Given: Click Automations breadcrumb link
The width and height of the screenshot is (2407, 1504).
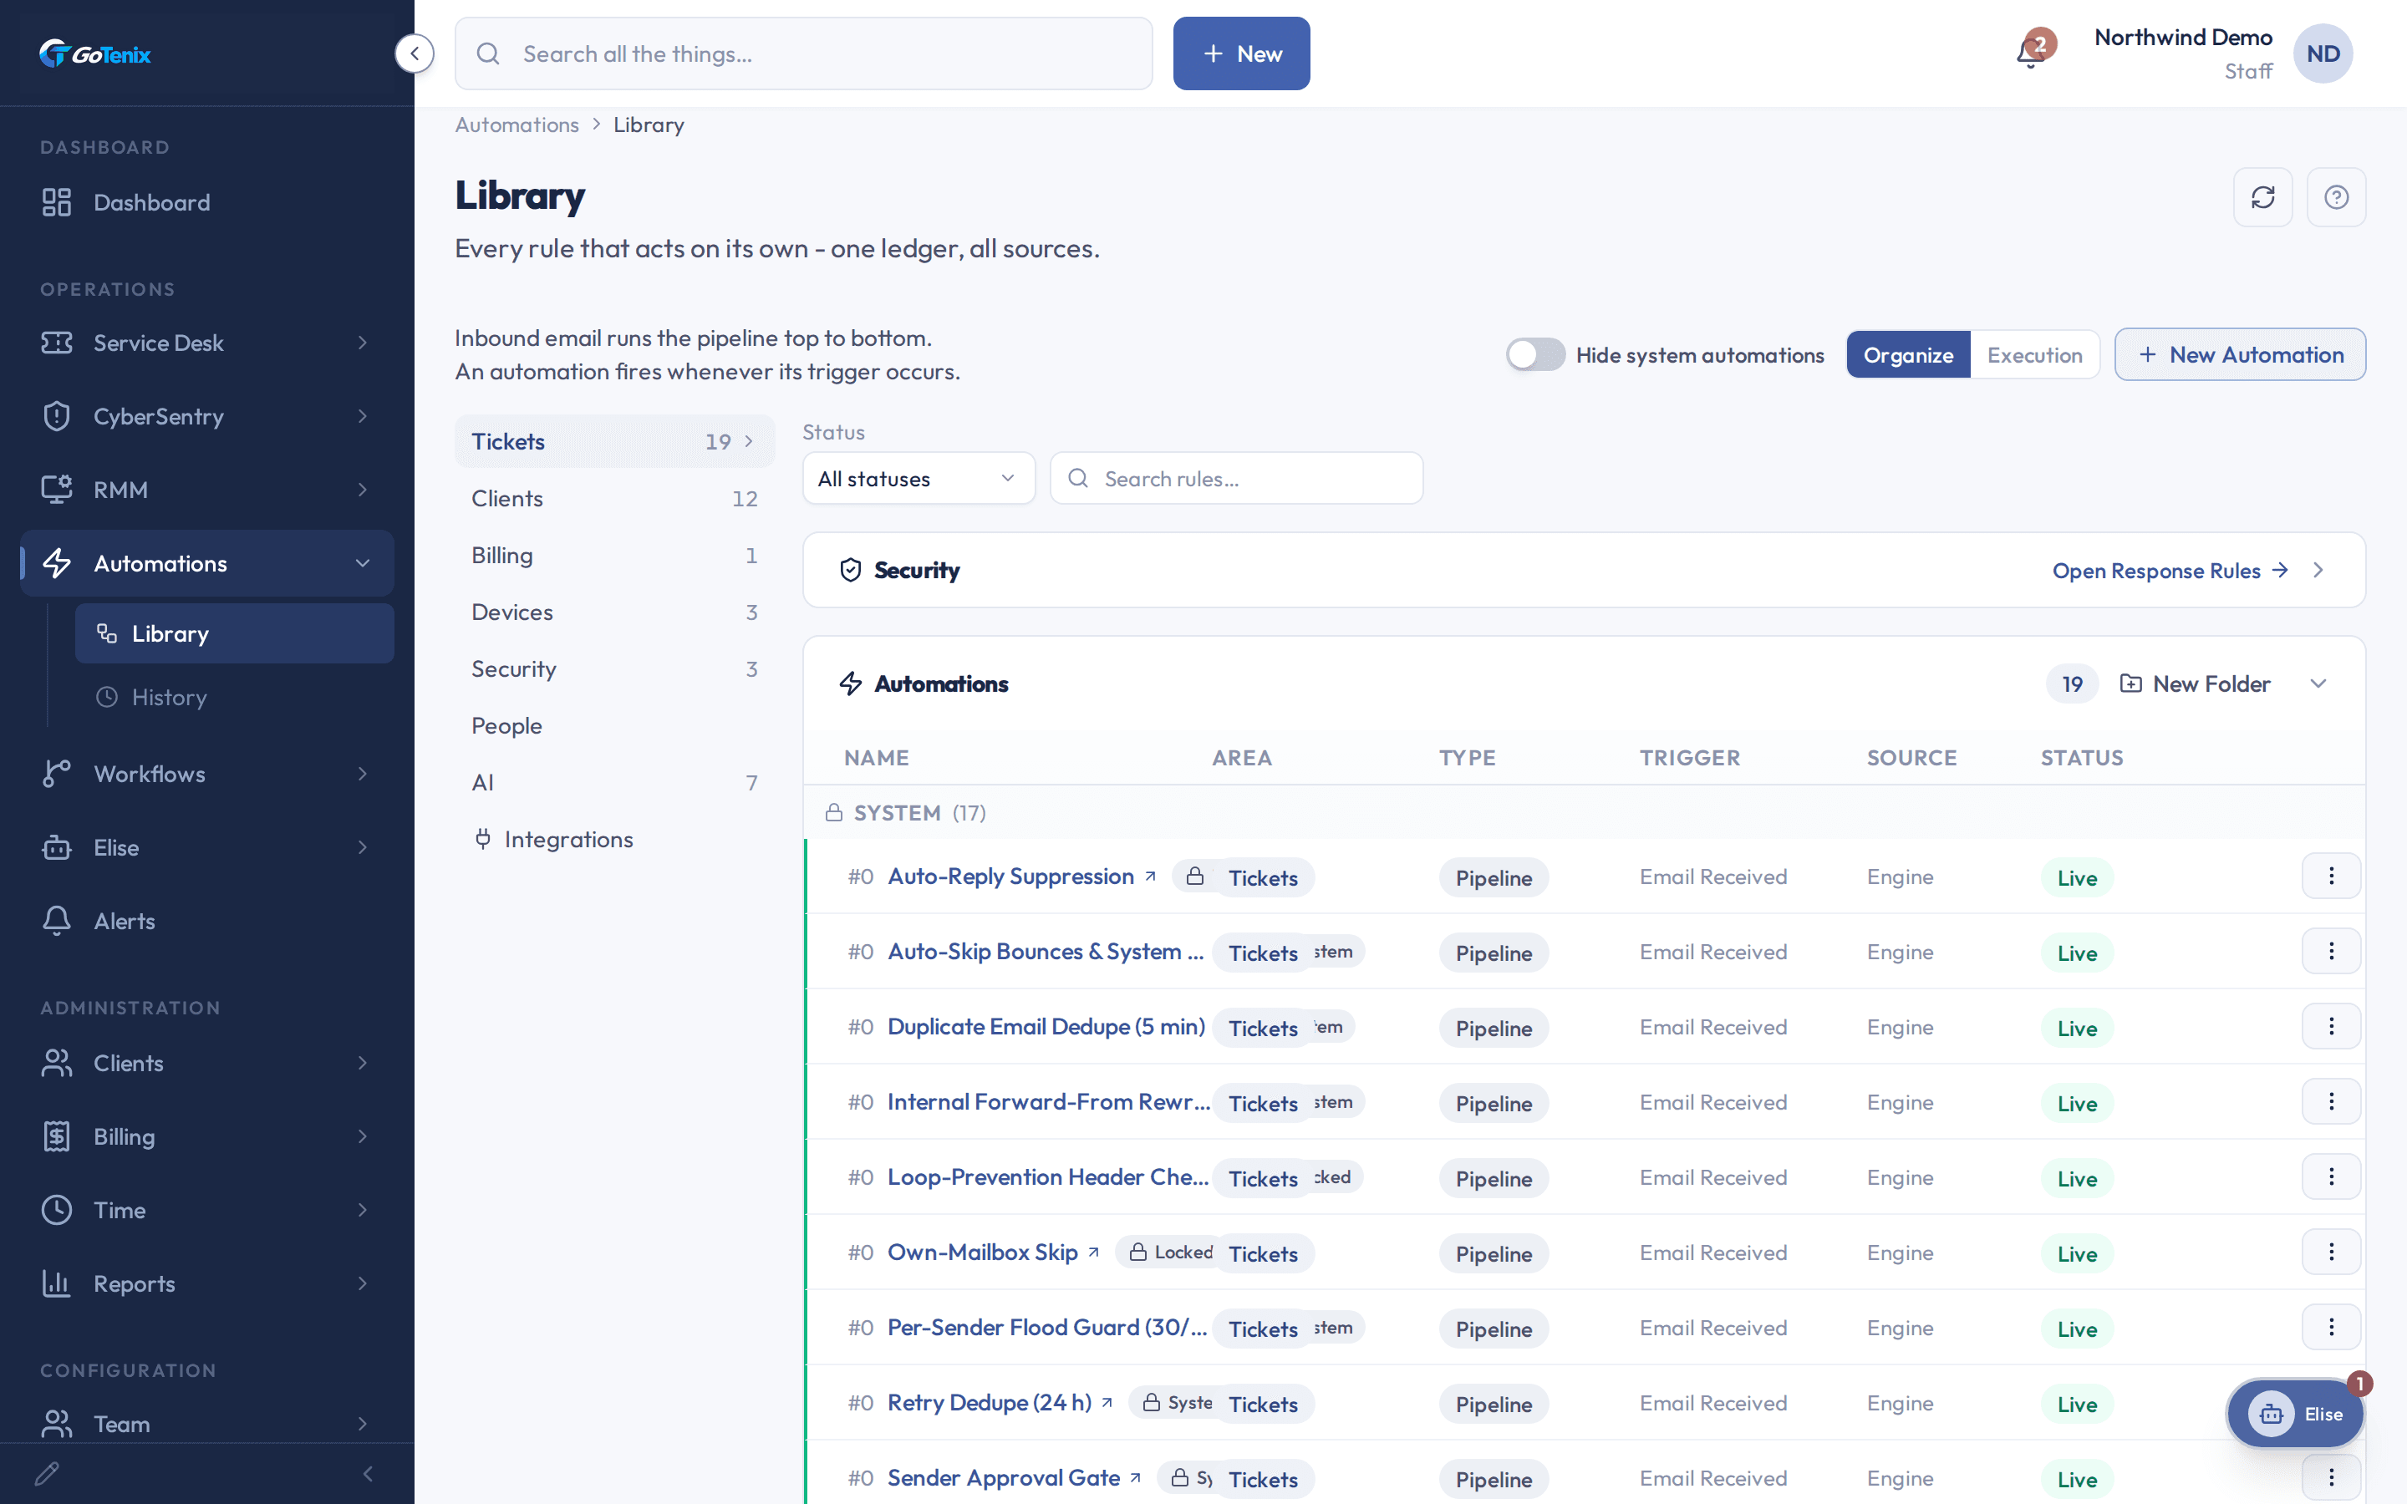Looking at the screenshot, I should [x=517, y=125].
